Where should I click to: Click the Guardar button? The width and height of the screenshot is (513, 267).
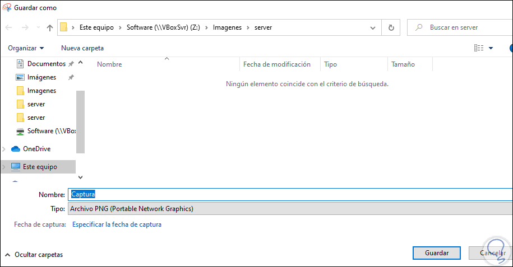point(436,253)
